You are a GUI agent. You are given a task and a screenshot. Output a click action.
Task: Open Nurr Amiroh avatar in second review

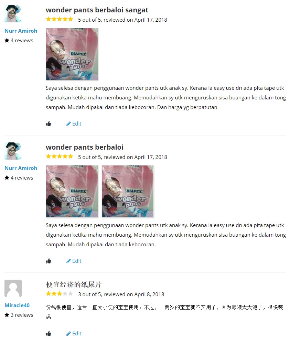click(x=13, y=151)
